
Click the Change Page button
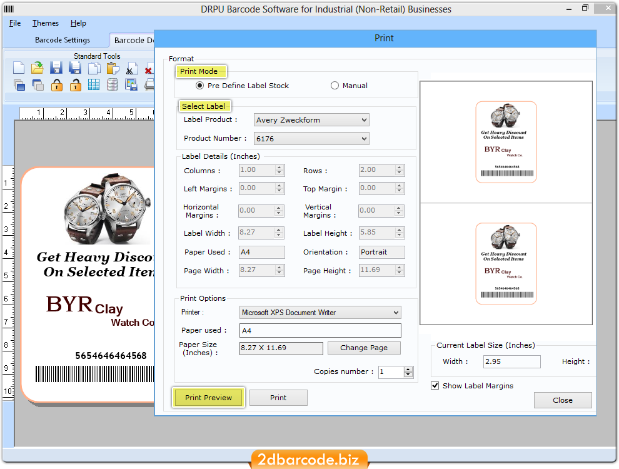364,348
